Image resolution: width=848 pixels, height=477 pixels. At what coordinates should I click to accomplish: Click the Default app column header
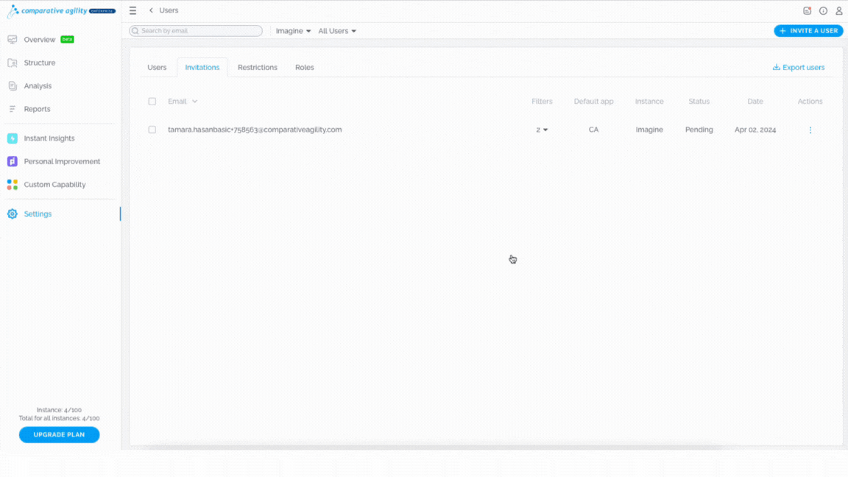click(x=593, y=101)
